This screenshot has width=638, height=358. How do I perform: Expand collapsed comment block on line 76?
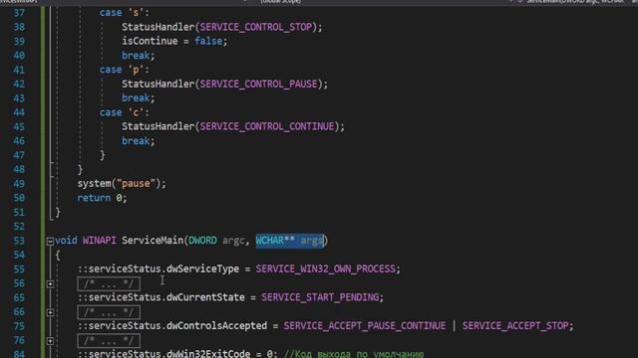pos(50,341)
